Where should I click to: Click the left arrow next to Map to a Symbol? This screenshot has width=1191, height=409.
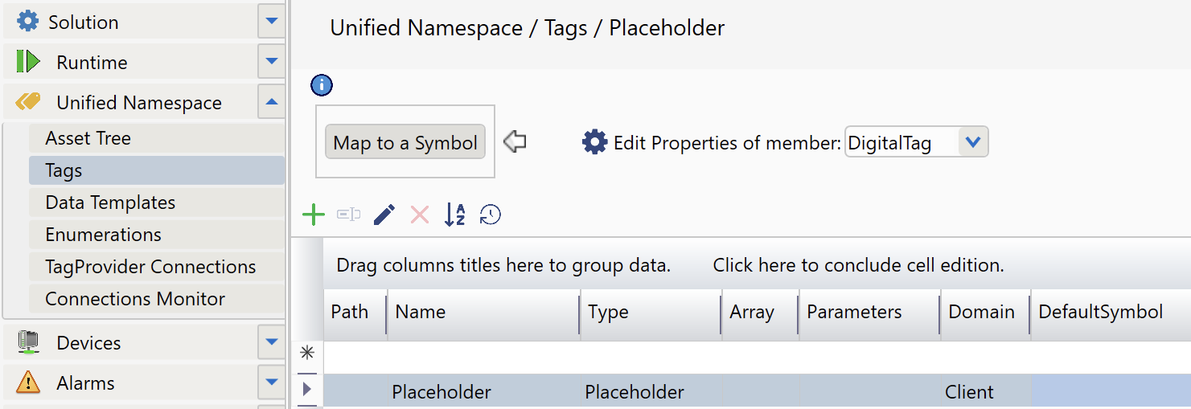[x=515, y=143]
